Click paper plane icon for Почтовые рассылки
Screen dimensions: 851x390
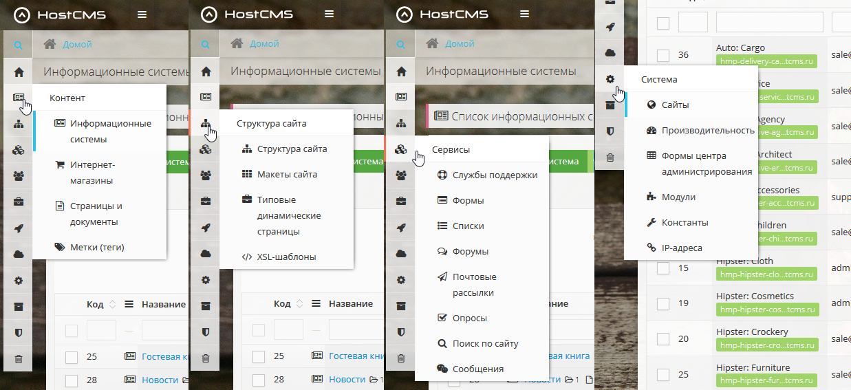(442, 277)
